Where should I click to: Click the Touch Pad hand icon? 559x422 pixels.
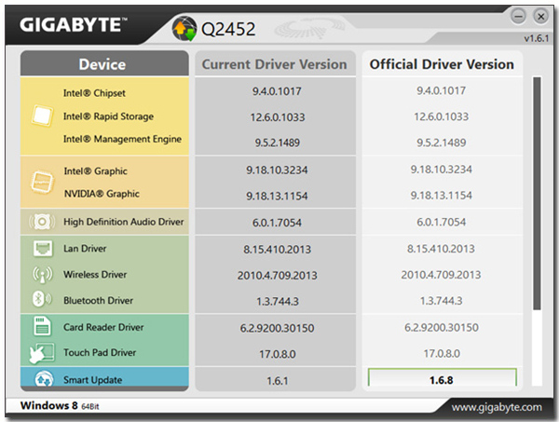[x=42, y=353]
